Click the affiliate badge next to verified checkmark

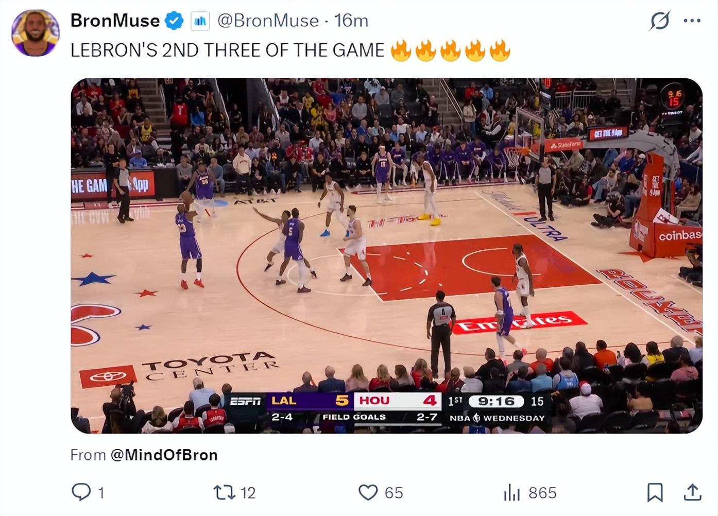200,21
